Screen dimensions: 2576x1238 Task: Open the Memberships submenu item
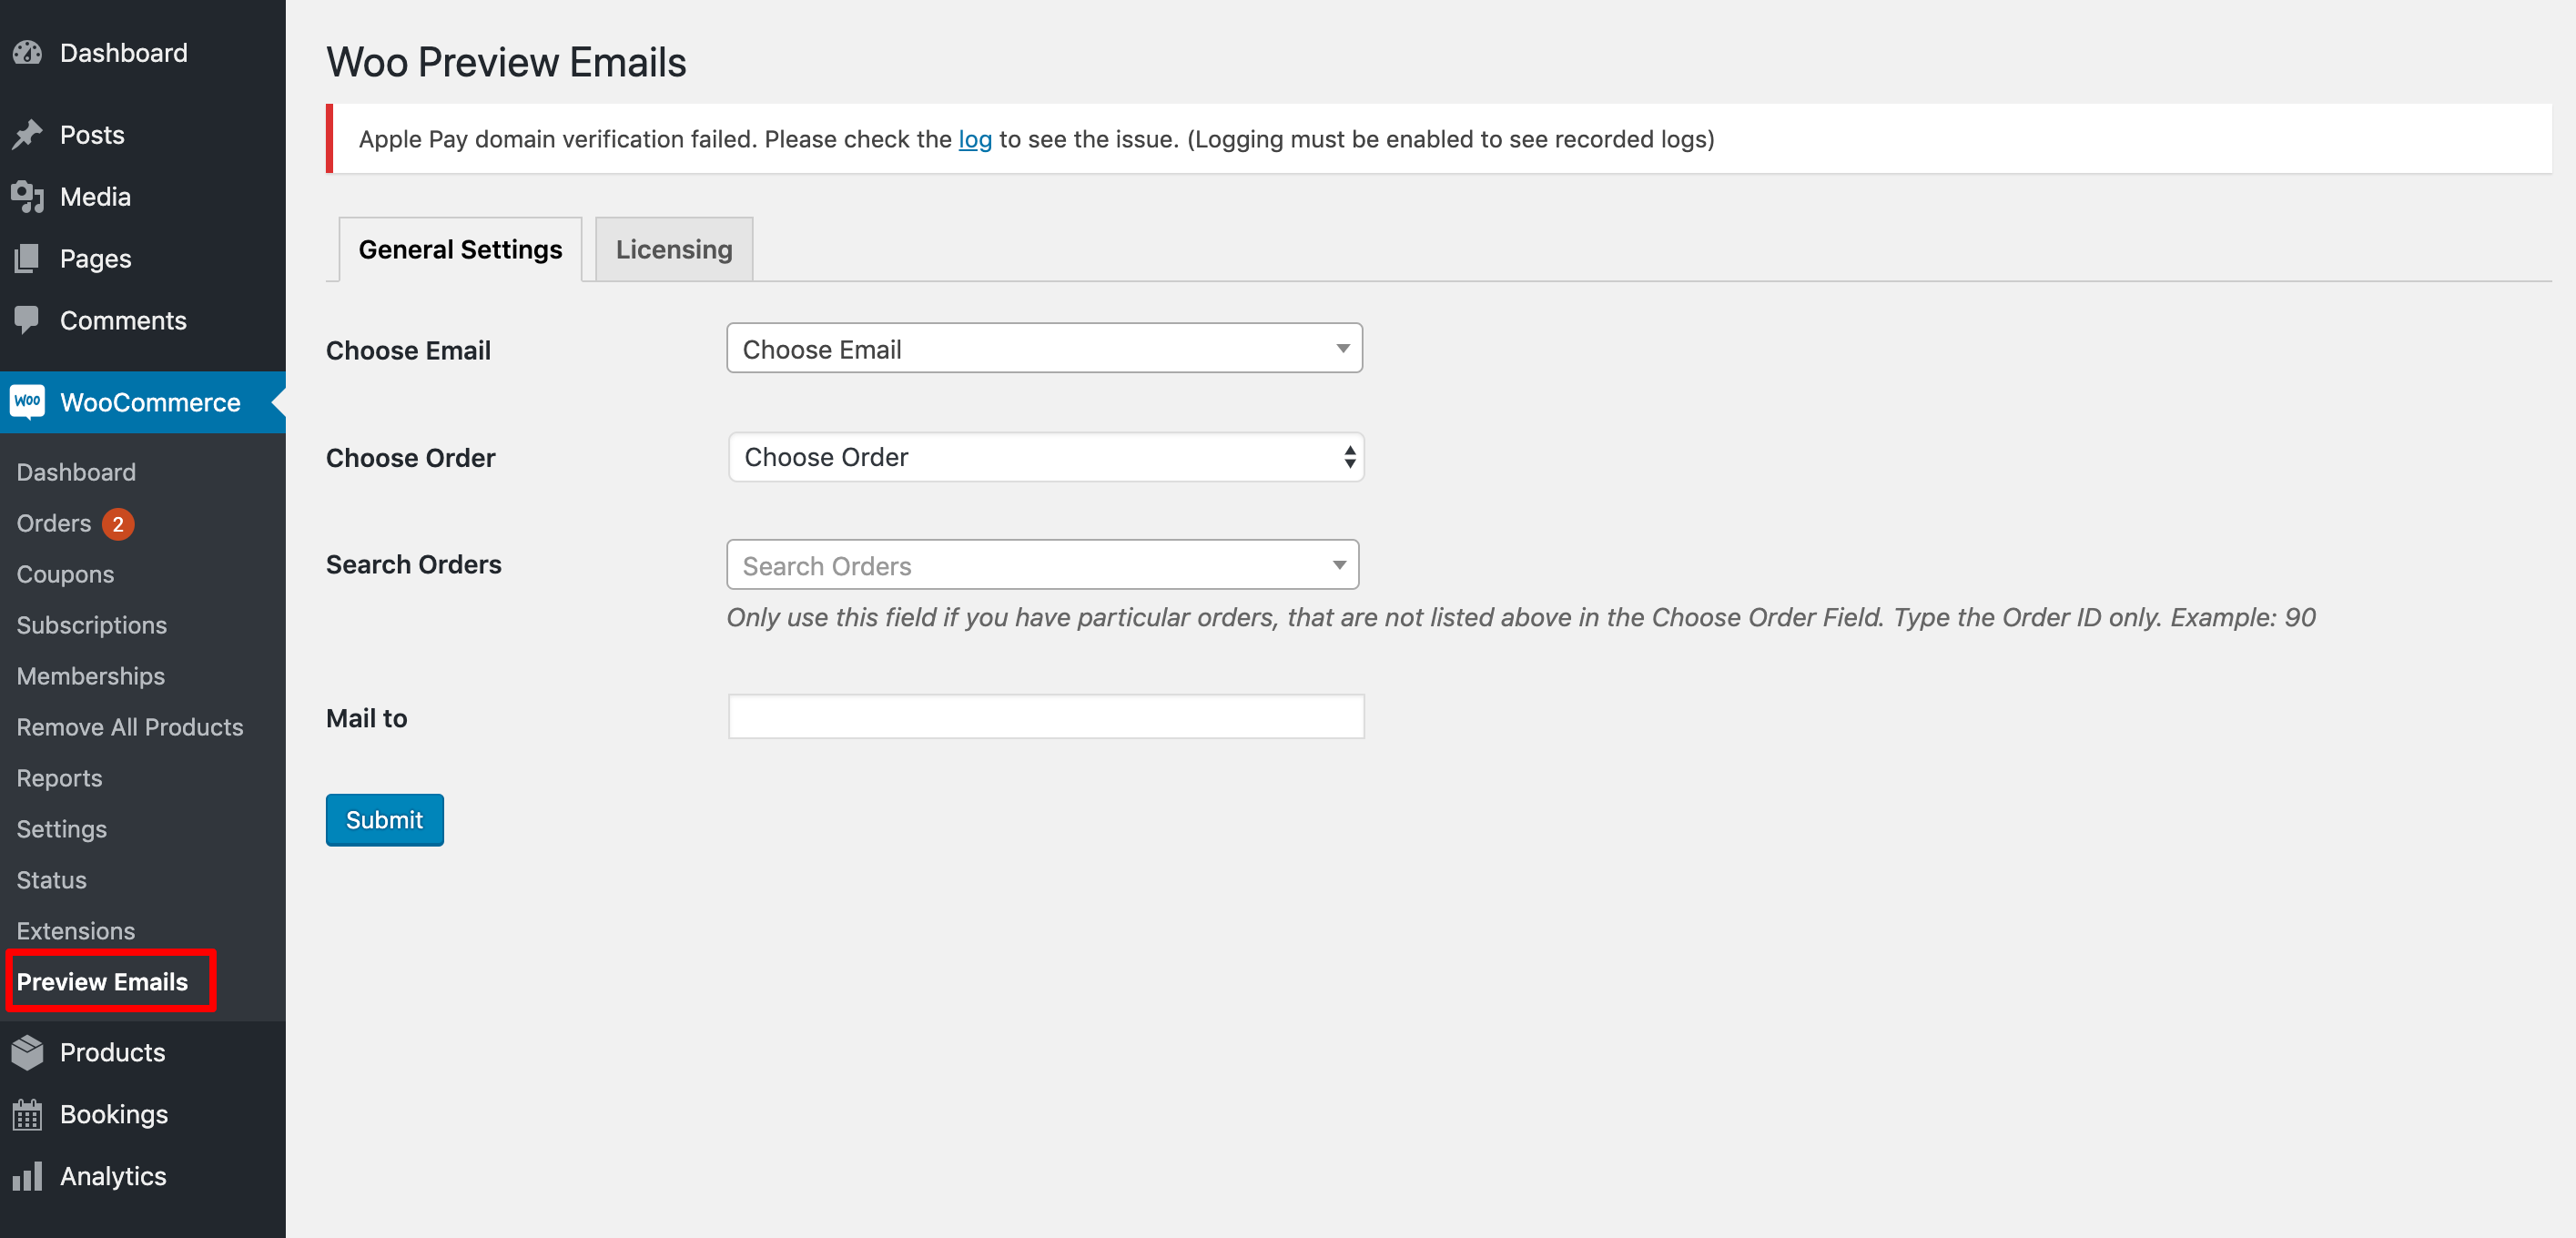[90, 676]
